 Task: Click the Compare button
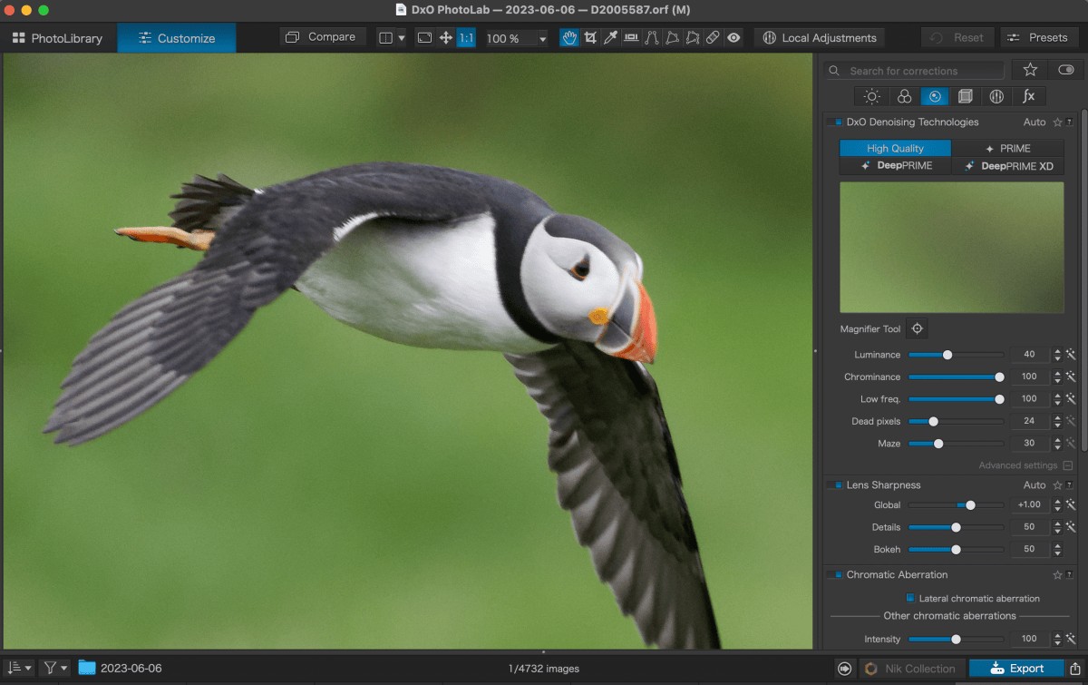[323, 37]
